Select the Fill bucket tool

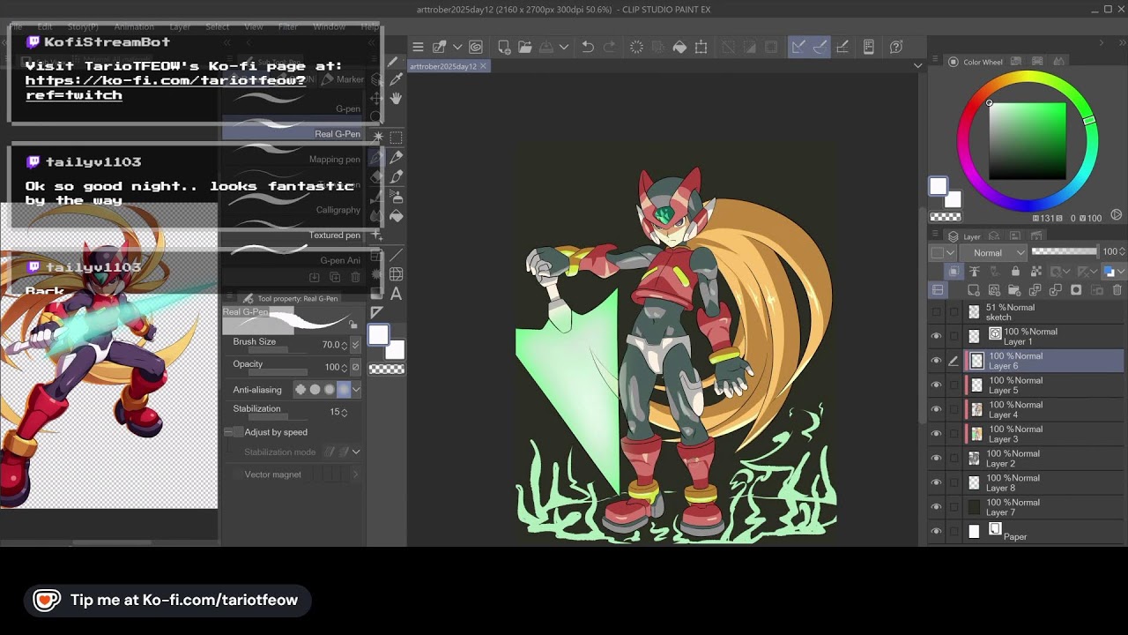[397, 216]
